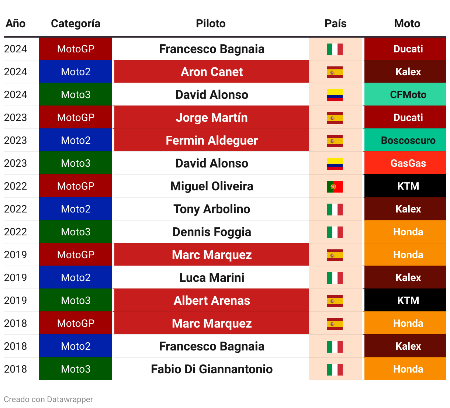Click Italian flag next to Tony Arbolino
This screenshot has height=408, width=450.
(335, 209)
